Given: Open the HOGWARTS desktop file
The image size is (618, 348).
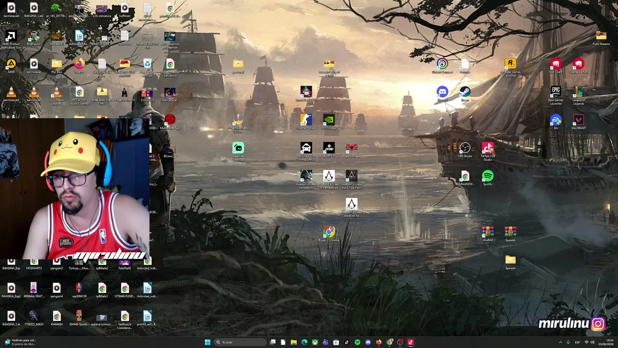Looking at the screenshot, I should click(x=34, y=264).
